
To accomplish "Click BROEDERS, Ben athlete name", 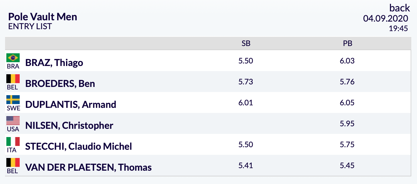I will click(60, 83).
